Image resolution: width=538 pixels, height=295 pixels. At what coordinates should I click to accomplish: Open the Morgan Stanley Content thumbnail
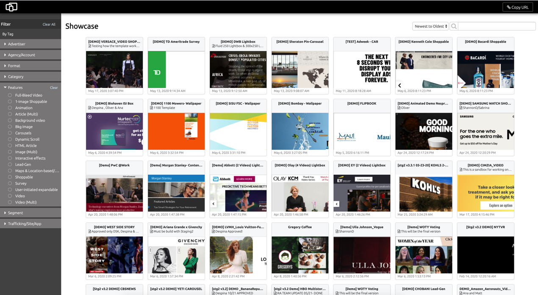[176, 193]
